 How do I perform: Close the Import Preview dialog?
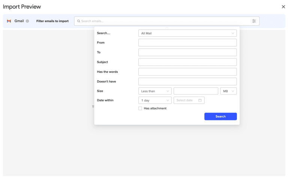(x=283, y=7)
